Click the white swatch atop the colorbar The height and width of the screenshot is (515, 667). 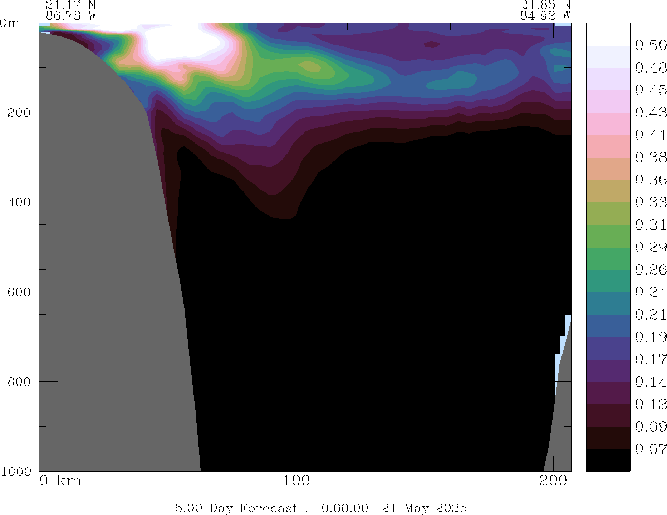[608, 34]
